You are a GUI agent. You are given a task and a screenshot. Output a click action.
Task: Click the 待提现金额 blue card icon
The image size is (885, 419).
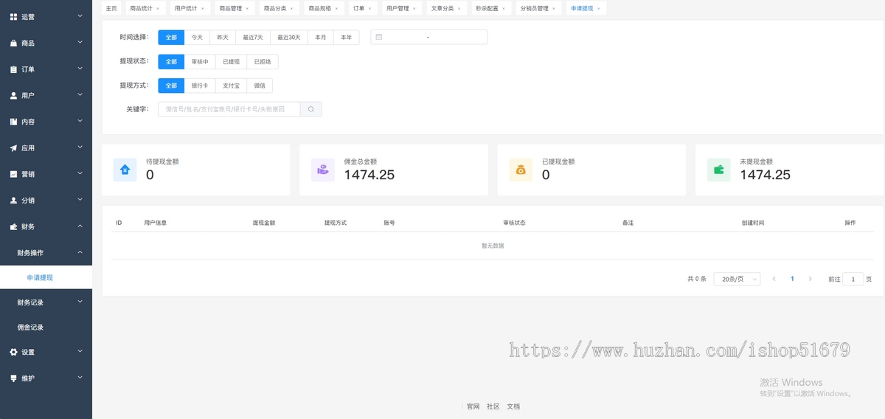coord(125,170)
